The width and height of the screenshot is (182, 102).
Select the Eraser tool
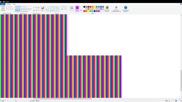pos(34,10)
